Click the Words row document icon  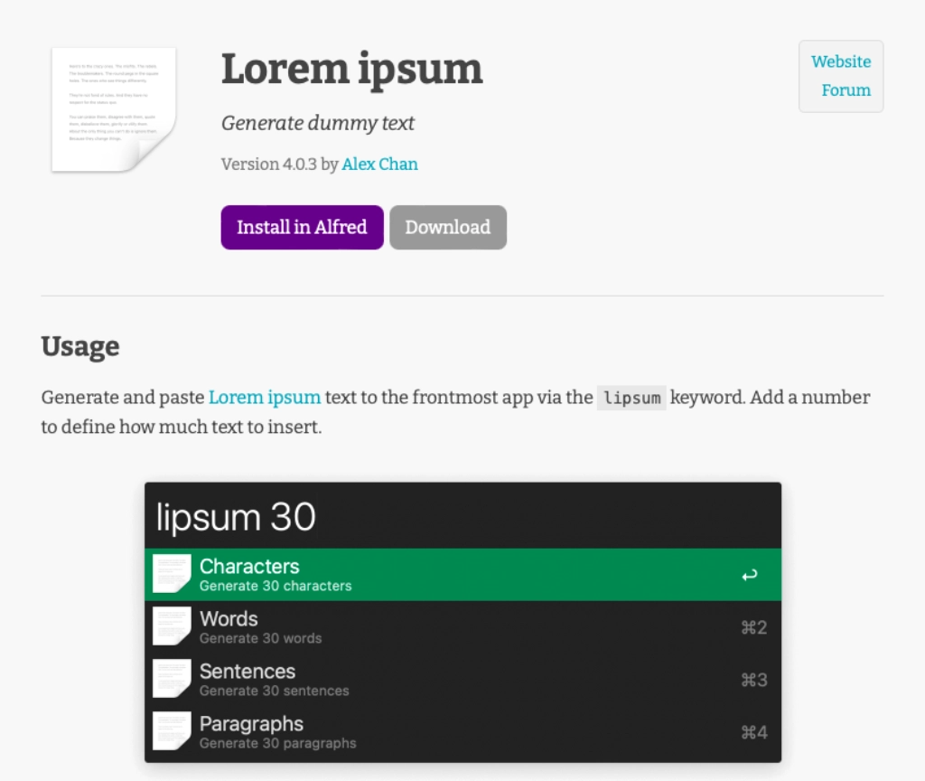click(172, 626)
